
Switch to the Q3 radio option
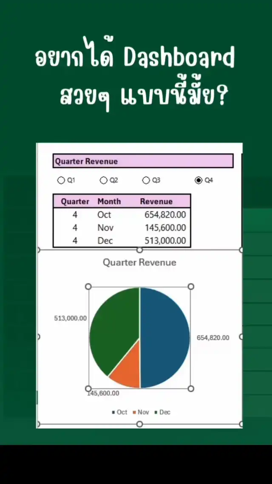point(146,180)
